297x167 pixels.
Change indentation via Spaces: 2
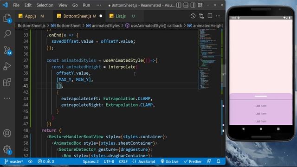click(x=91, y=161)
